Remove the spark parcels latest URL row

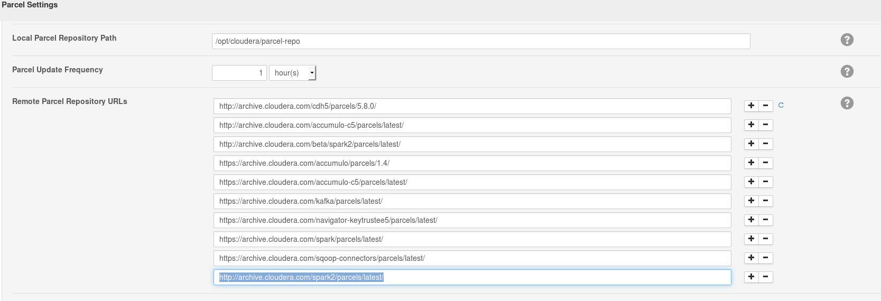765,239
